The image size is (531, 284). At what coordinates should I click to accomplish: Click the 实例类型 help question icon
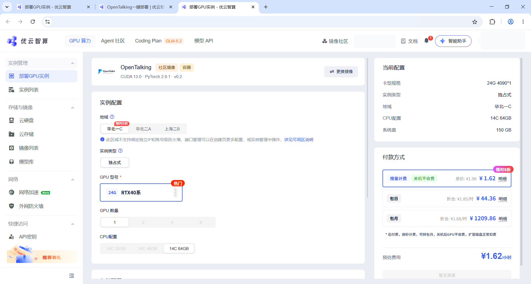[x=120, y=151]
